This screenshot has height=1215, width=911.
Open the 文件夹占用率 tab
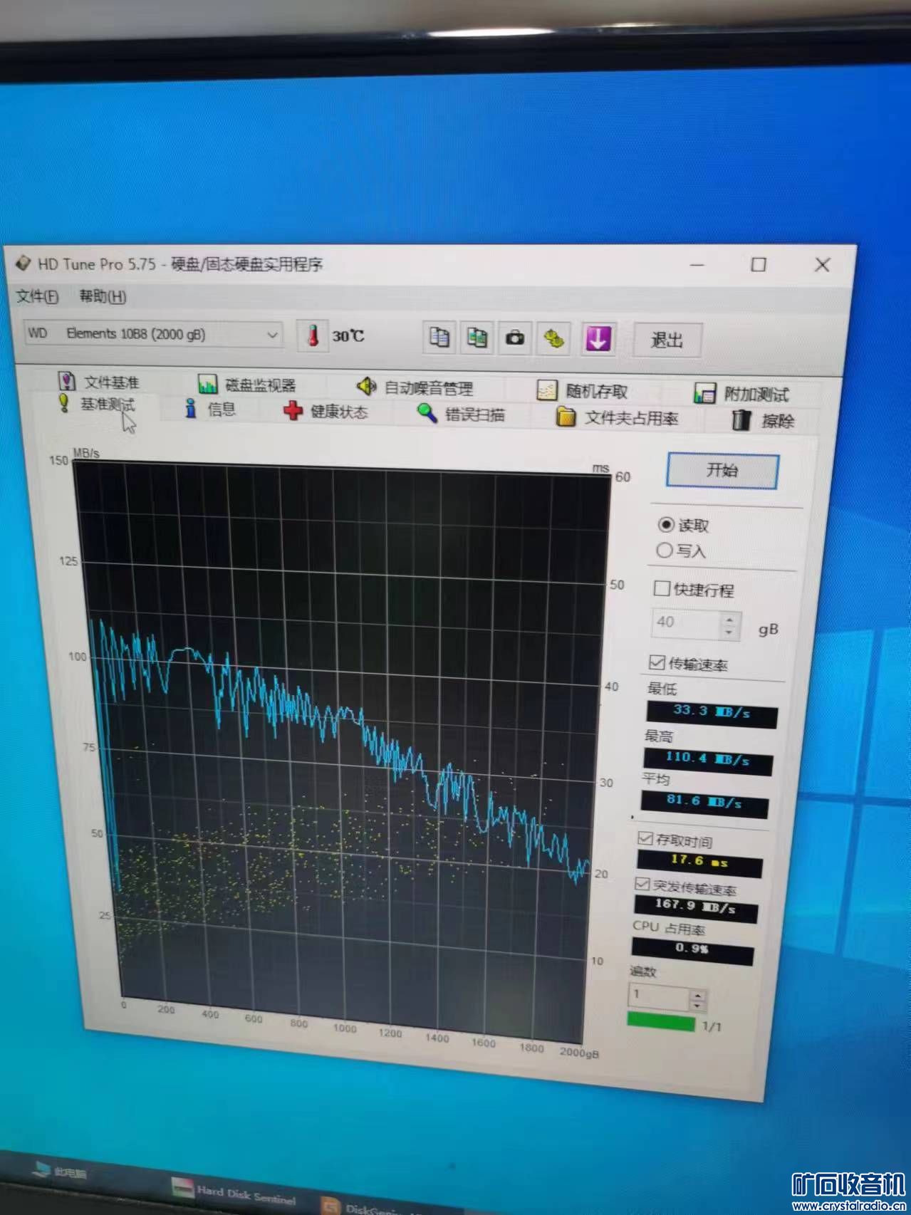(618, 417)
